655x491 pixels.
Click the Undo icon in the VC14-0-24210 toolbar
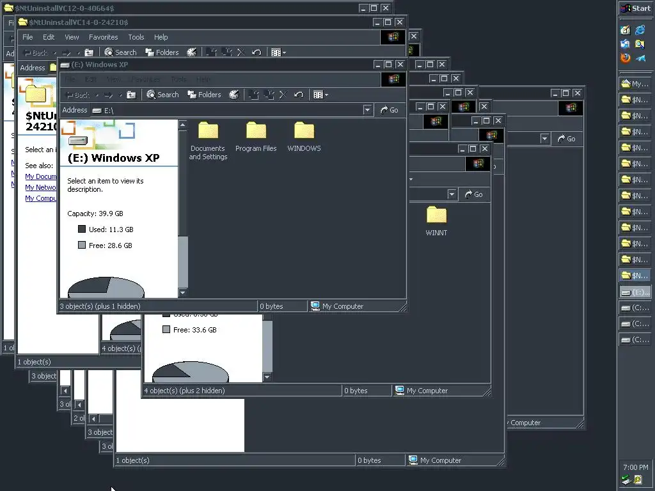point(256,52)
